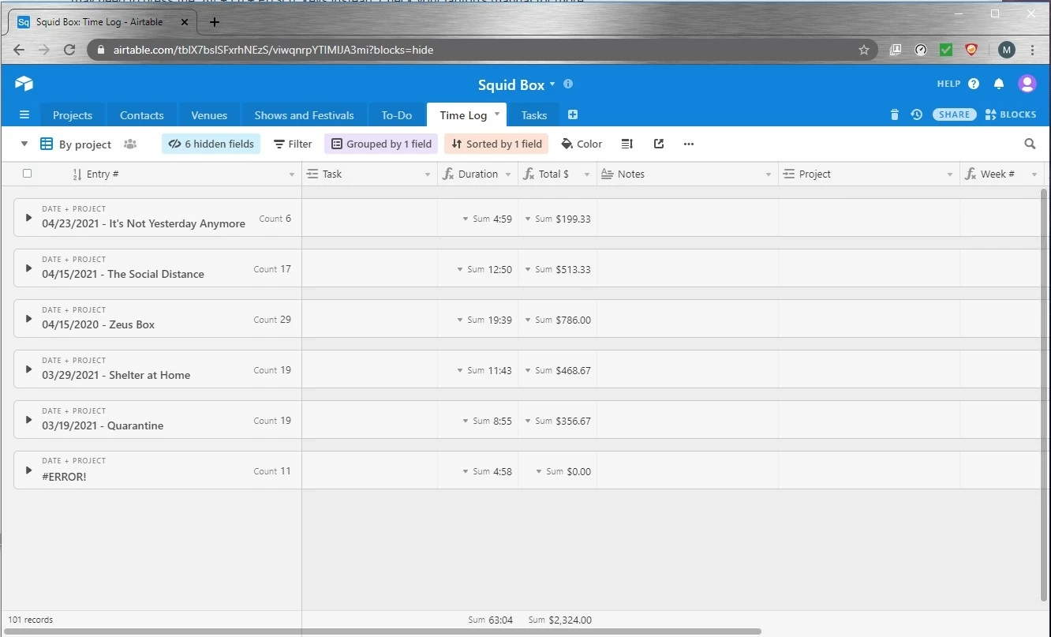This screenshot has height=637, width=1051.
Task: Open the Project column dropdown arrow
Action: coord(950,174)
